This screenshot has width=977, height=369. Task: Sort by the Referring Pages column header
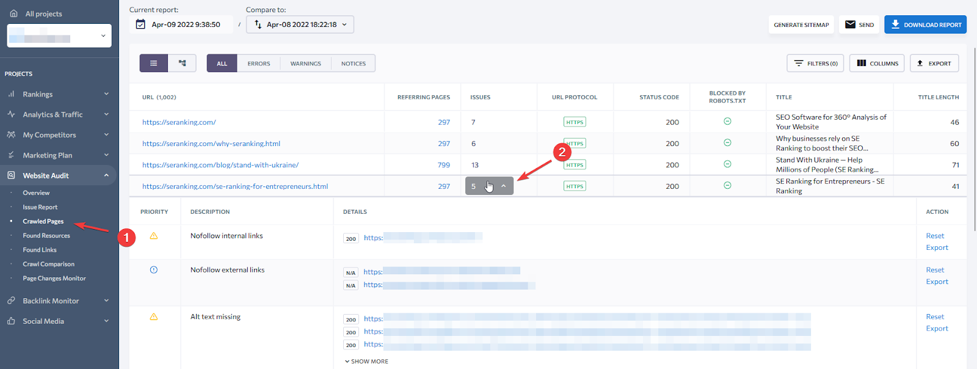point(423,97)
